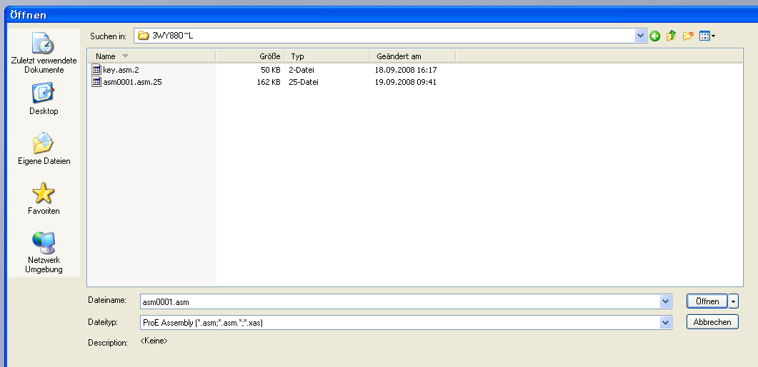The height and width of the screenshot is (367, 758).
Task: Click the Öffnen button
Action: pyautogui.click(x=707, y=301)
